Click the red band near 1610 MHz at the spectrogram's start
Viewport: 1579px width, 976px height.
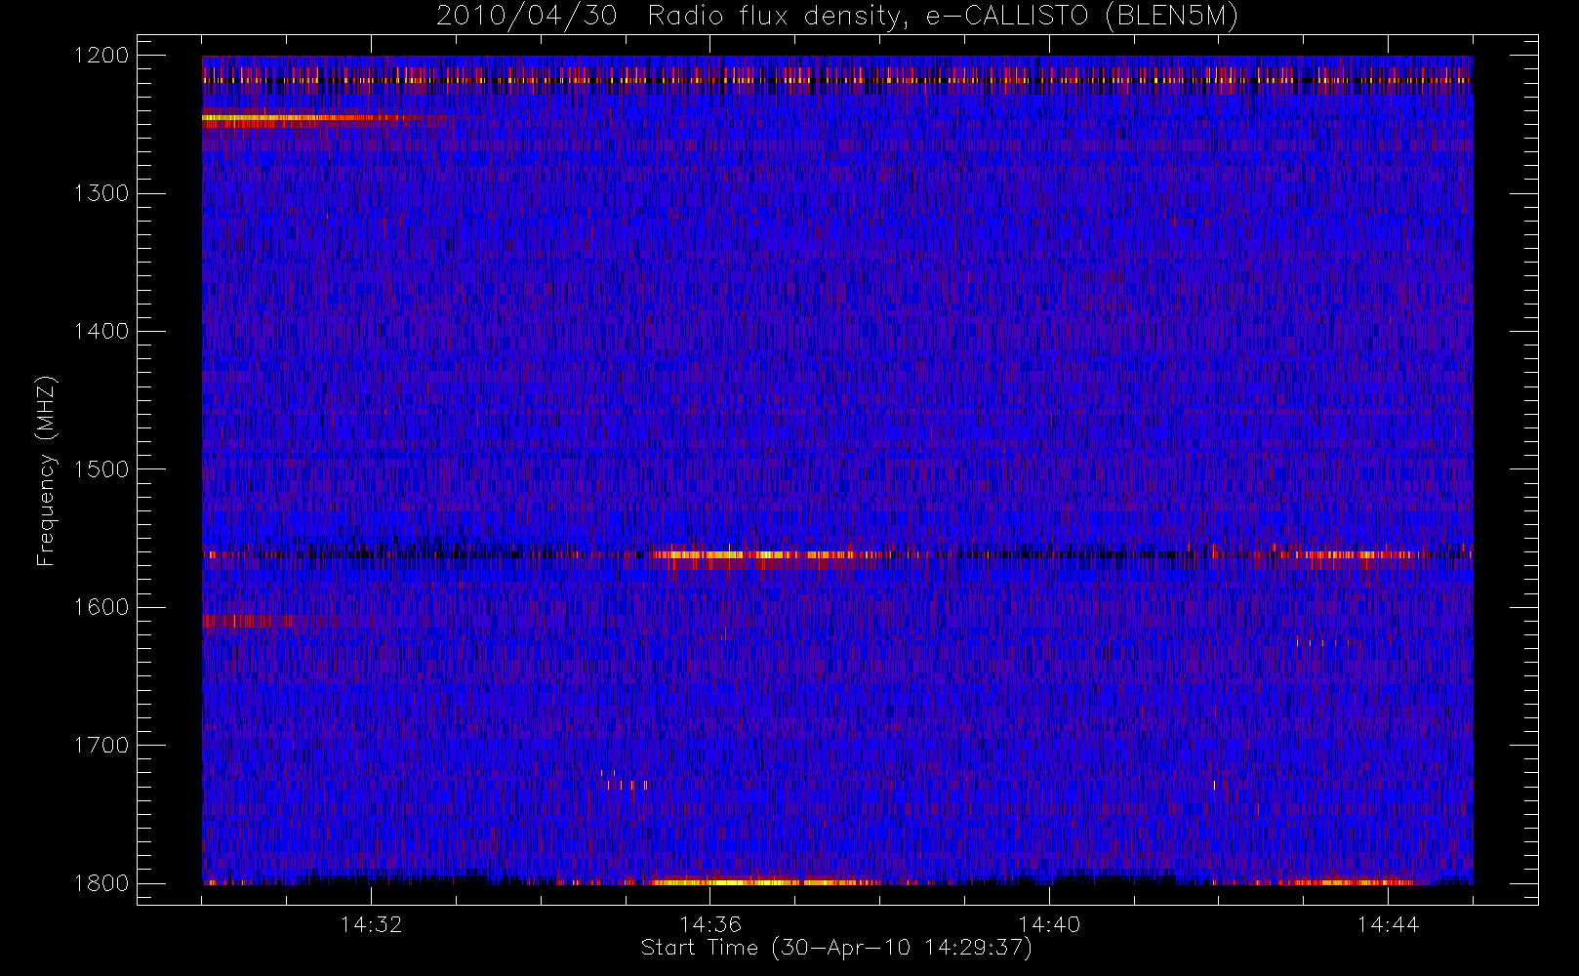249,621
